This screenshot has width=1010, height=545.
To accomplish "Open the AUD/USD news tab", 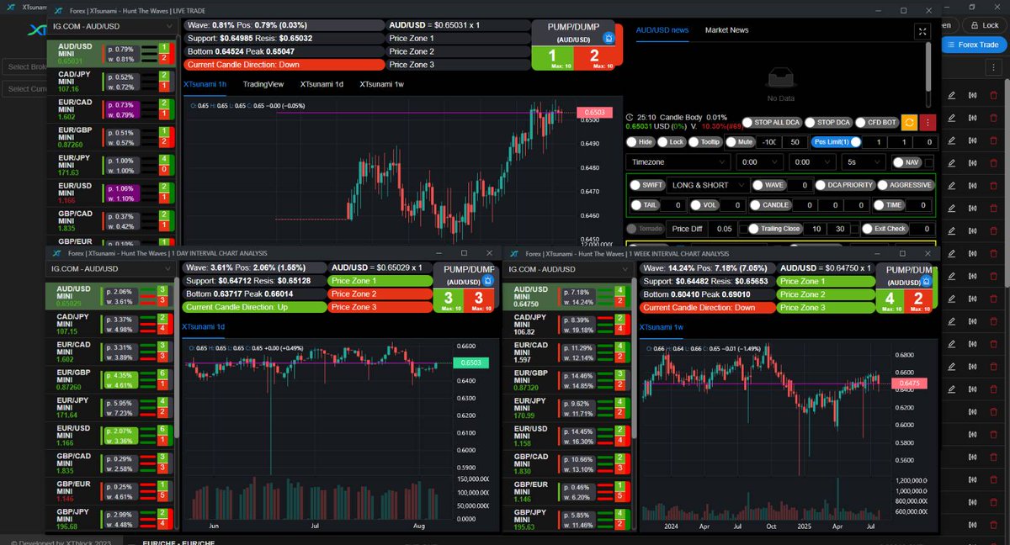I will click(662, 30).
